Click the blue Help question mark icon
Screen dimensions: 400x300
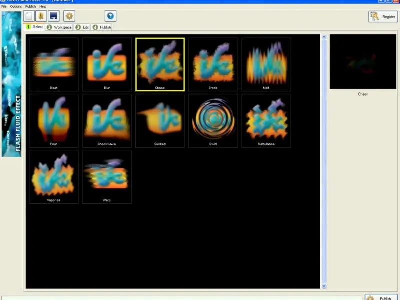tap(110, 16)
